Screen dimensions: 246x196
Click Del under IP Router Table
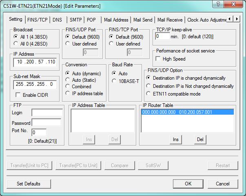(x=200, y=139)
